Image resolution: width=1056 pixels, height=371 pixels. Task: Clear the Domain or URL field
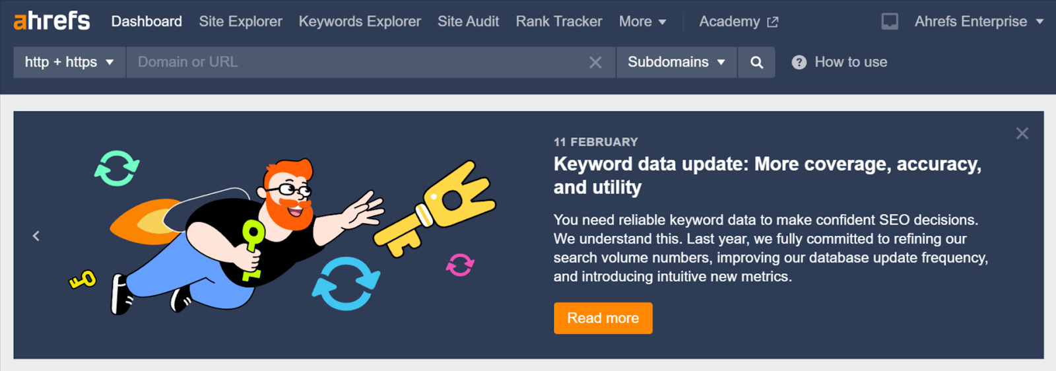[x=595, y=62]
